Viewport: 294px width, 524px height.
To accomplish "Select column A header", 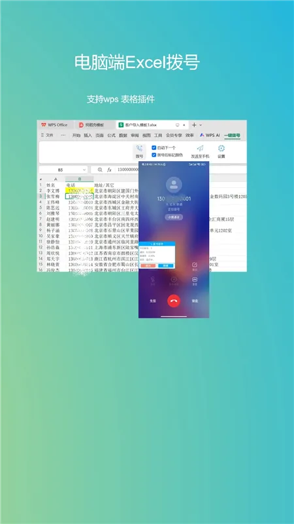I will [x=56, y=179].
